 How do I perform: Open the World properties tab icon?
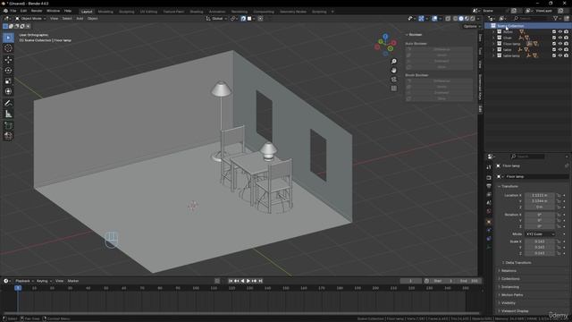tap(489, 211)
